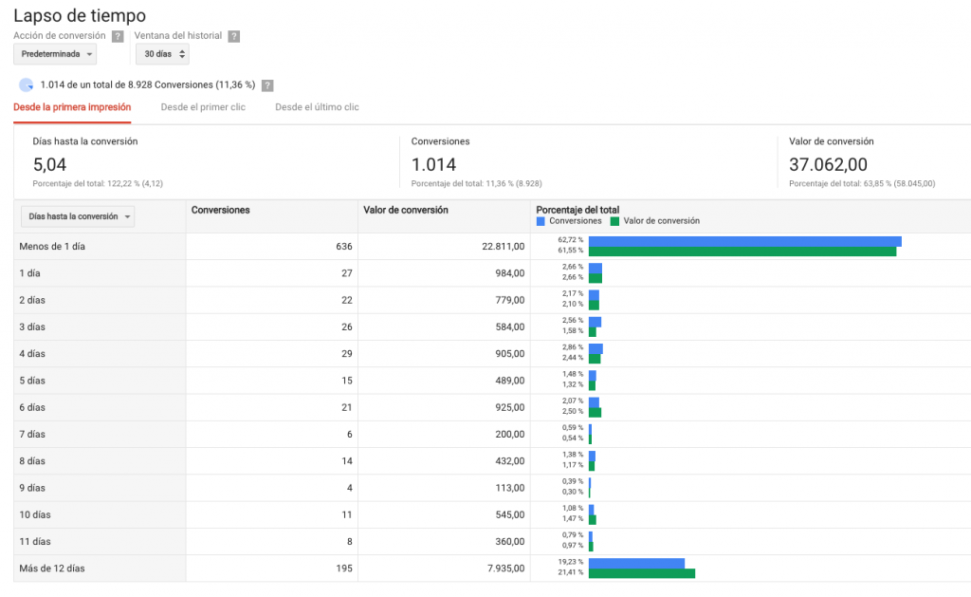Open the Predeterminada conversion action dropdown
The image size is (971, 597).
pos(55,54)
